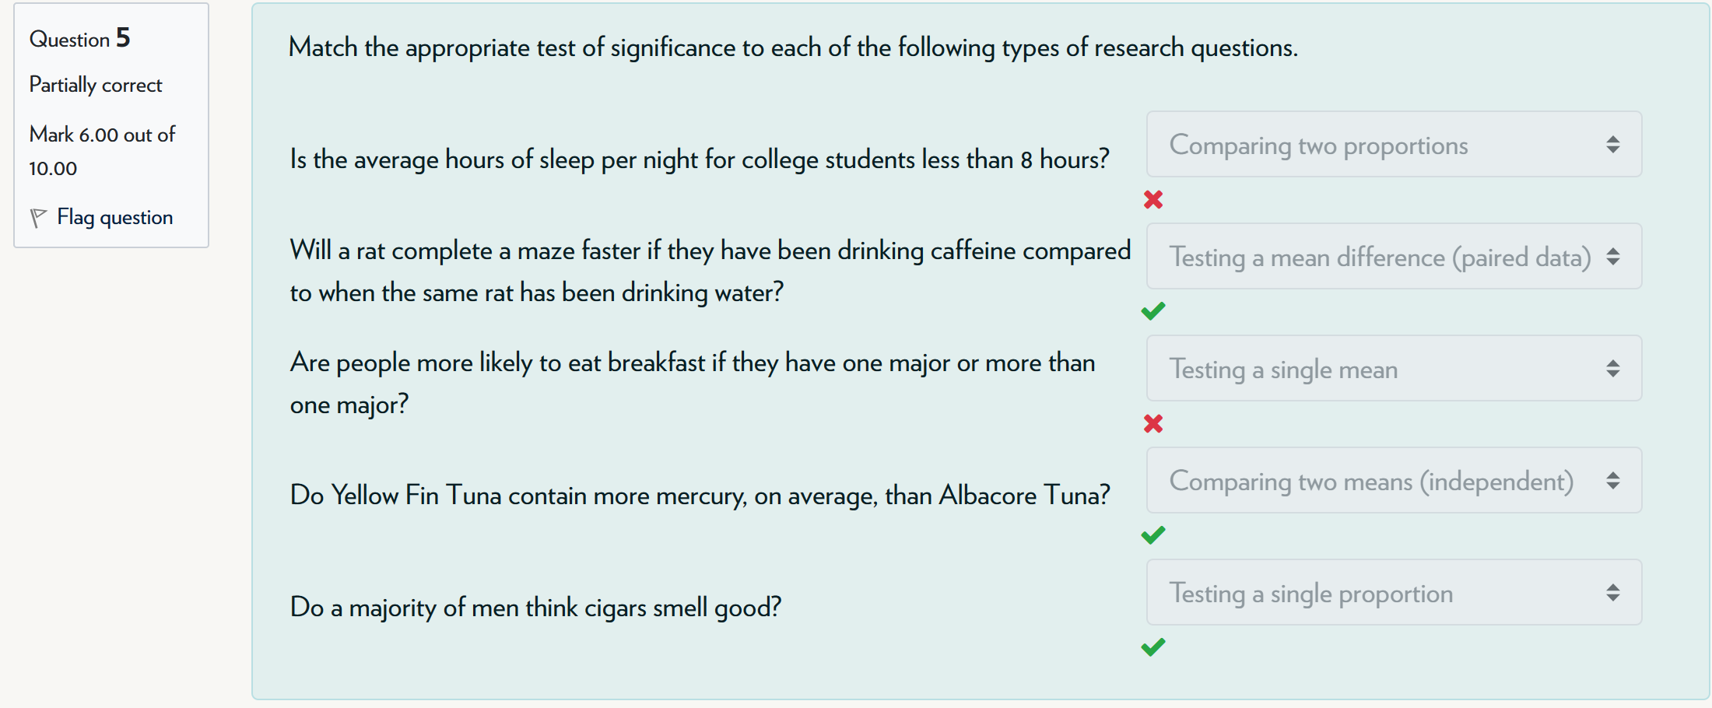Click the green checkmark under cigars answer

click(x=1152, y=647)
